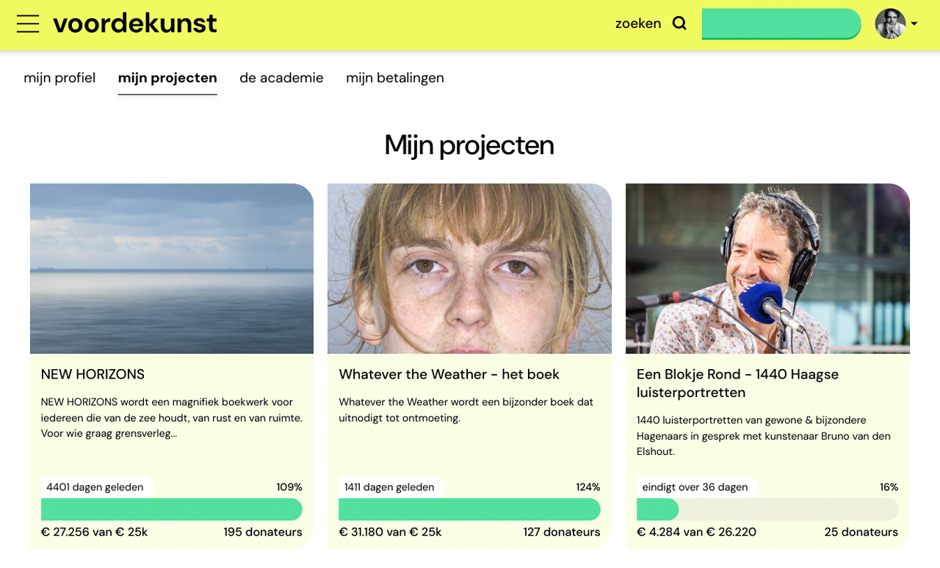Switch to mijn profiel tab
Screen dimensions: 940x568
point(59,78)
